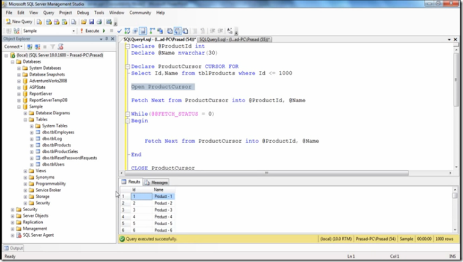Image resolution: width=463 pixels, height=262 pixels.
Task: Click the query editor vertical scrollbar
Action: point(456,80)
